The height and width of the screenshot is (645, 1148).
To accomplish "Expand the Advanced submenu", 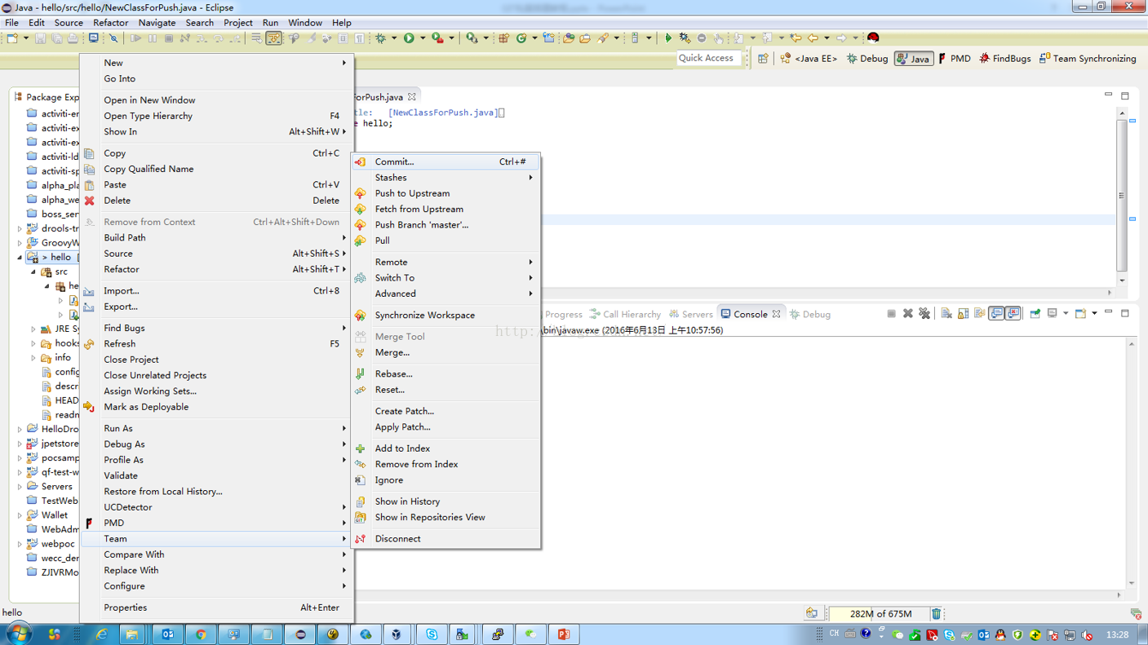I will point(445,294).
